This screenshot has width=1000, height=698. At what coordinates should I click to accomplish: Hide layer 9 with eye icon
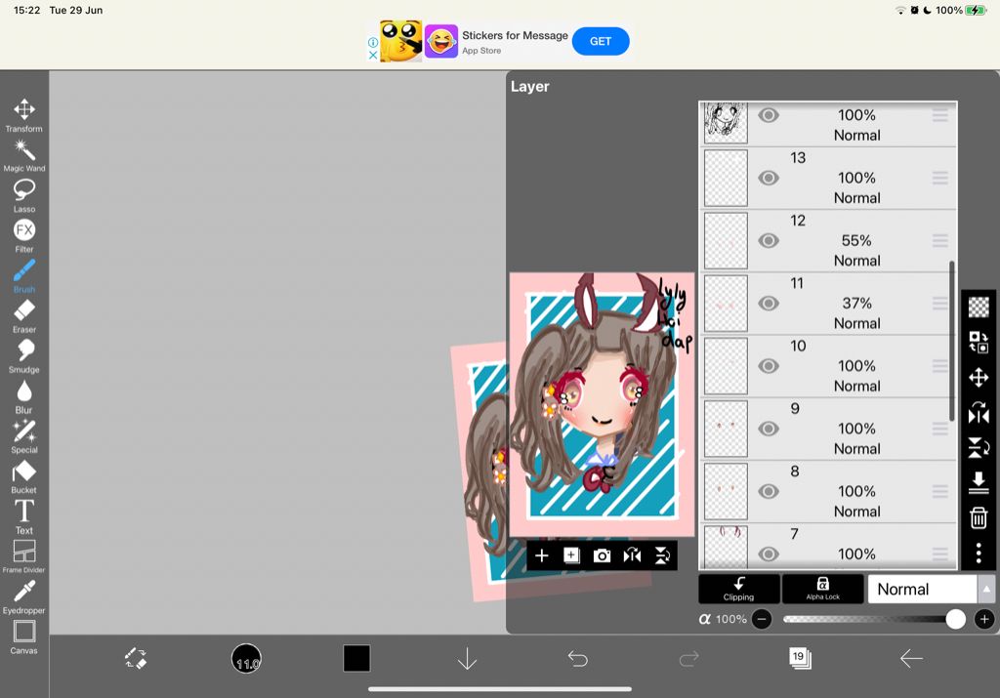pyautogui.click(x=768, y=429)
